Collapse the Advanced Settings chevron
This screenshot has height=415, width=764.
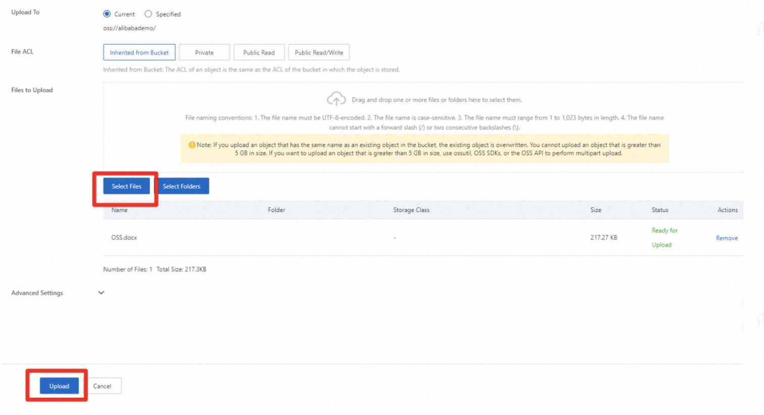[101, 293]
